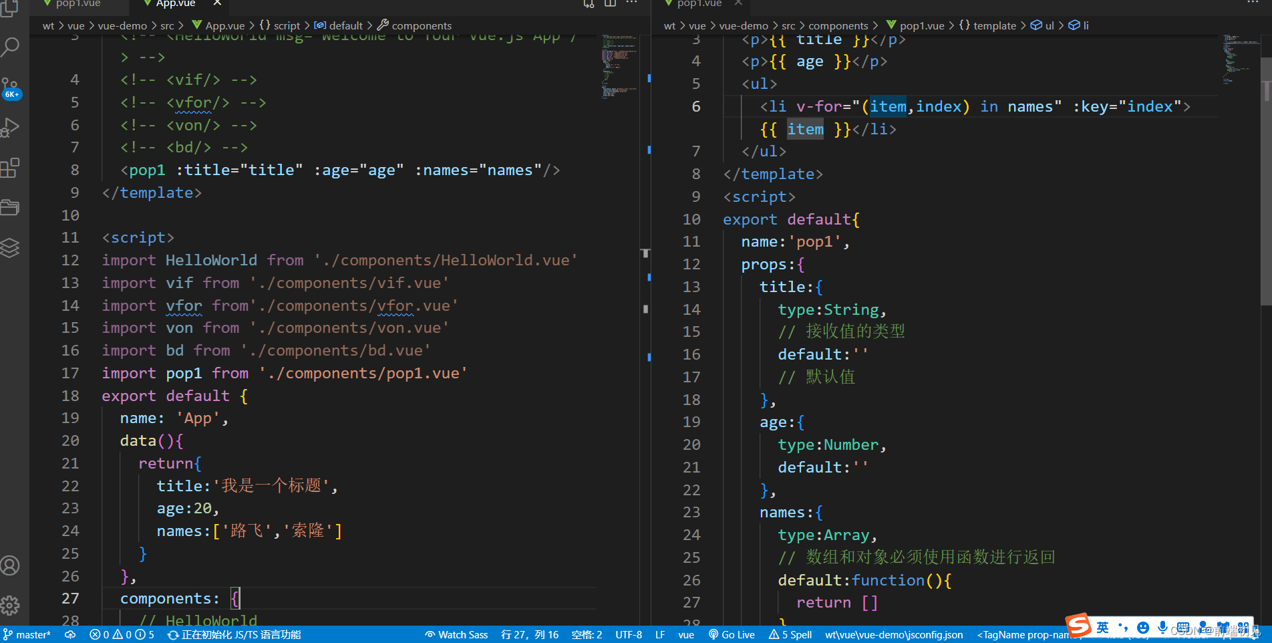The width and height of the screenshot is (1272, 643).
Task: Click the JS/TS language initializing status
Action: tap(234, 634)
